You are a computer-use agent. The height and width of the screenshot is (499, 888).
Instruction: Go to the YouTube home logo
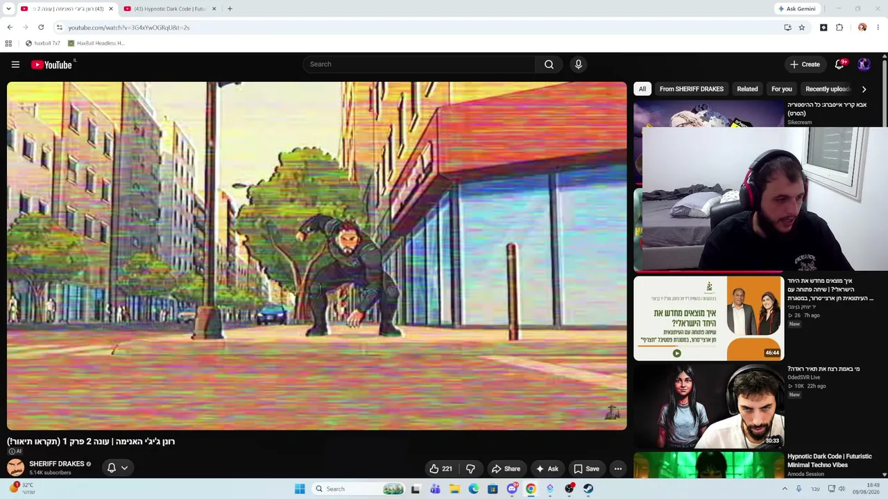pos(51,64)
